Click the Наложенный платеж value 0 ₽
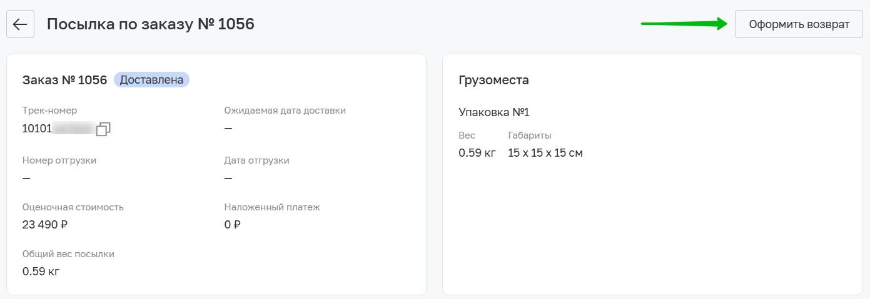Image resolution: width=870 pixels, height=299 pixels. tap(232, 225)
